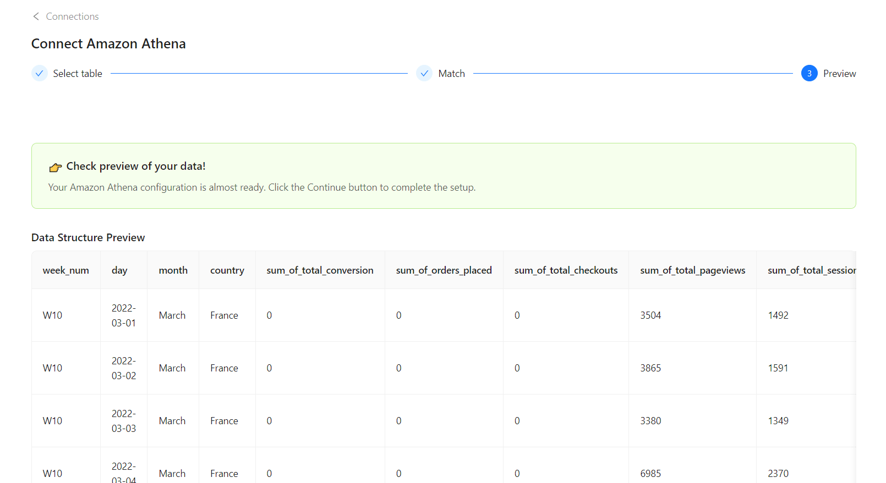Image resolution: width=886 pixels, height=483 pixels.
Task: Click France in the 2022-03-03 row
Action: click(224, 421)
